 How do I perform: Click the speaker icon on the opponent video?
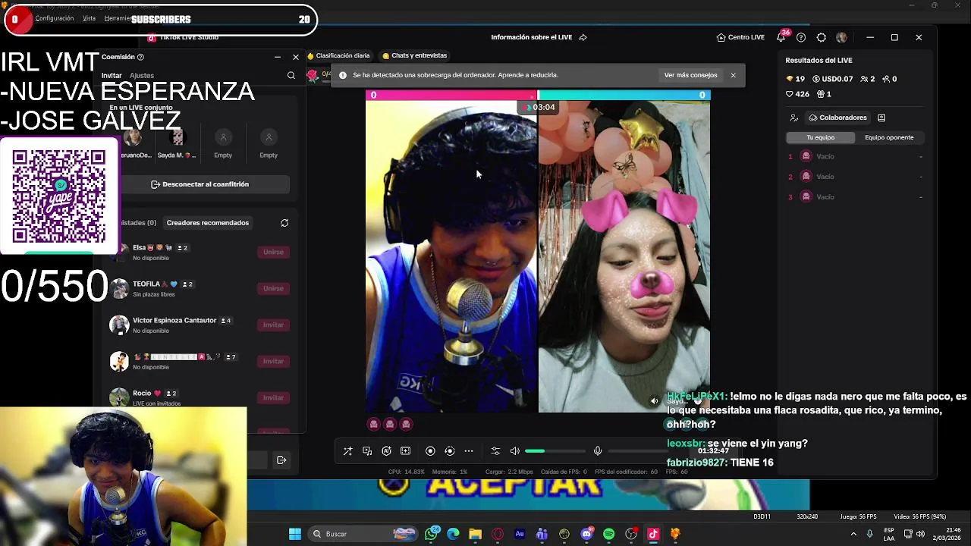tap(655, 401)
